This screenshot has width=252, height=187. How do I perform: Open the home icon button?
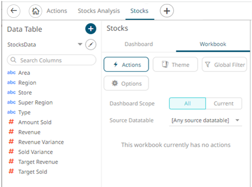[x=36, y=11]
